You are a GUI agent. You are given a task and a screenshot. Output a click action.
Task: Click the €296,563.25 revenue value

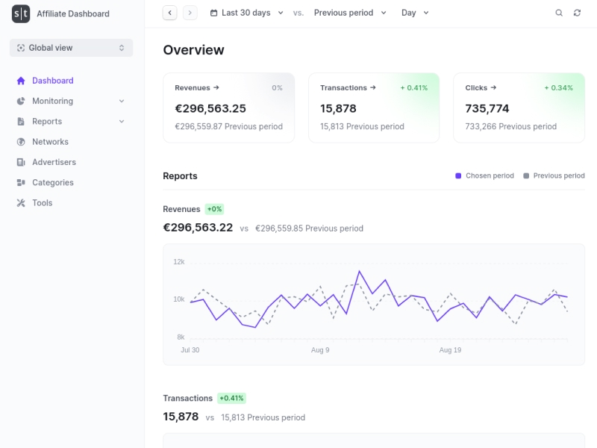pyautogui.click(x=210, y=108)
